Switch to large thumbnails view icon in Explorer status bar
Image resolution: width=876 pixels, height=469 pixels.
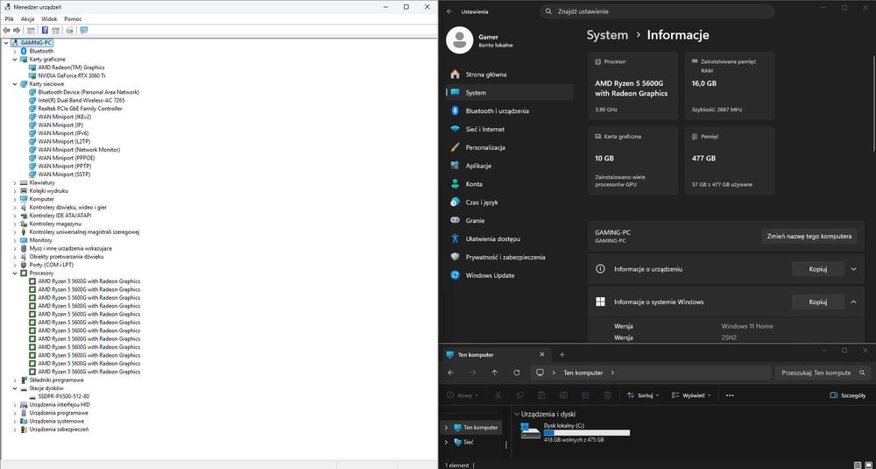(869, 465)
